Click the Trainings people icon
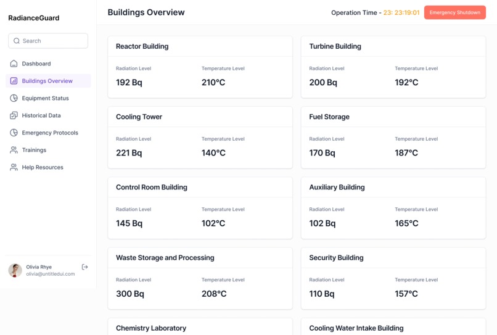This screenshot has height=335, width=497. [14, 150]
